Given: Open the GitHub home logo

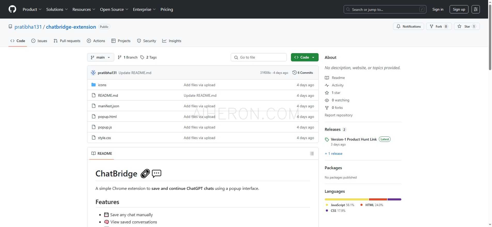Looking at the screenshot, I should click(x=12, y=9).
